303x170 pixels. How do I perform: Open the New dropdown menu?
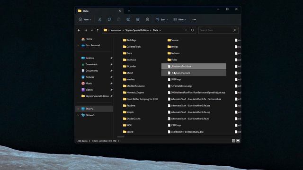(x=85, y=19)
